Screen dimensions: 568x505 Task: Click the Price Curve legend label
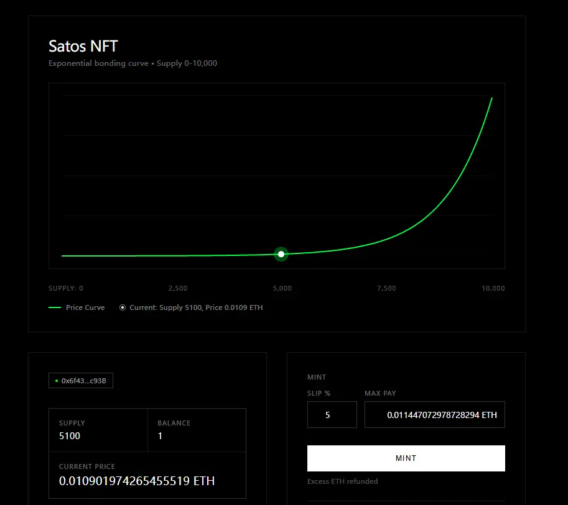(x=85, y=307)
